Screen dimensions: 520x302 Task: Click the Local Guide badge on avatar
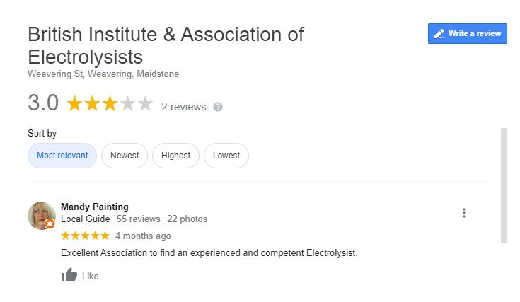click(x=50, y=224)
